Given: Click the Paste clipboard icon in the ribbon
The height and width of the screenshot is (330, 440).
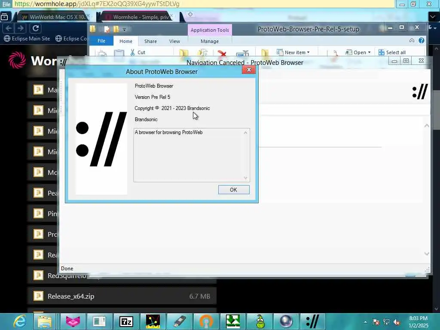Looking at the screenshot, I should 119,52.
